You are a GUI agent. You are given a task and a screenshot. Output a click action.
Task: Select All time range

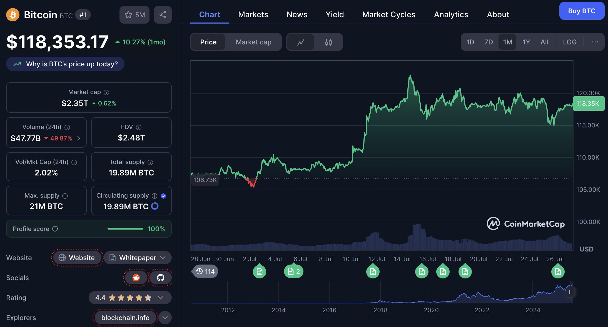(x=544, y=42)
